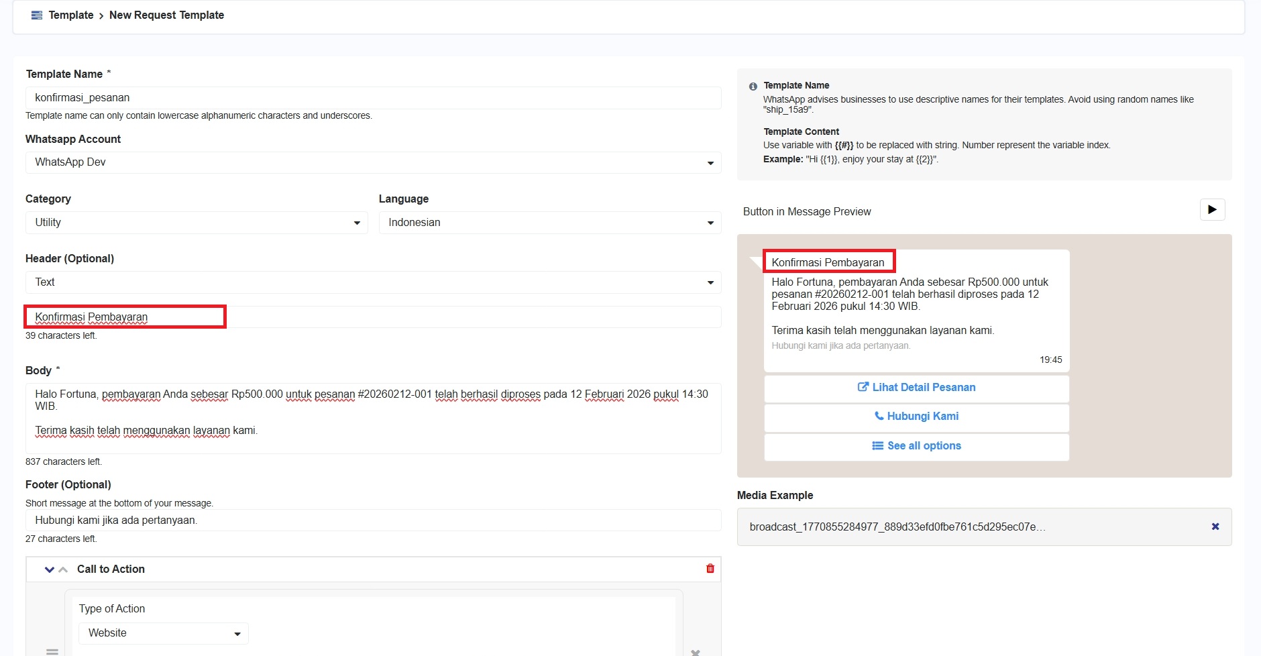Click the info icon beside Template Name help
This screenshot has height=656, width=1261.
tap(753, 87)
